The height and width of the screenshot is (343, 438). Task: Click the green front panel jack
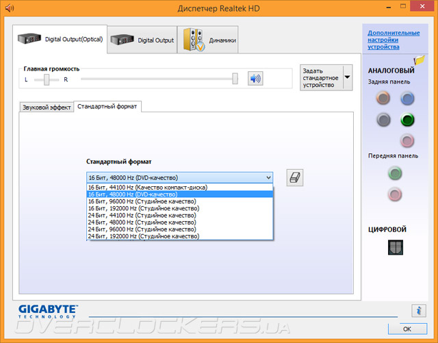pyautogui.click(x=395, y=173)
